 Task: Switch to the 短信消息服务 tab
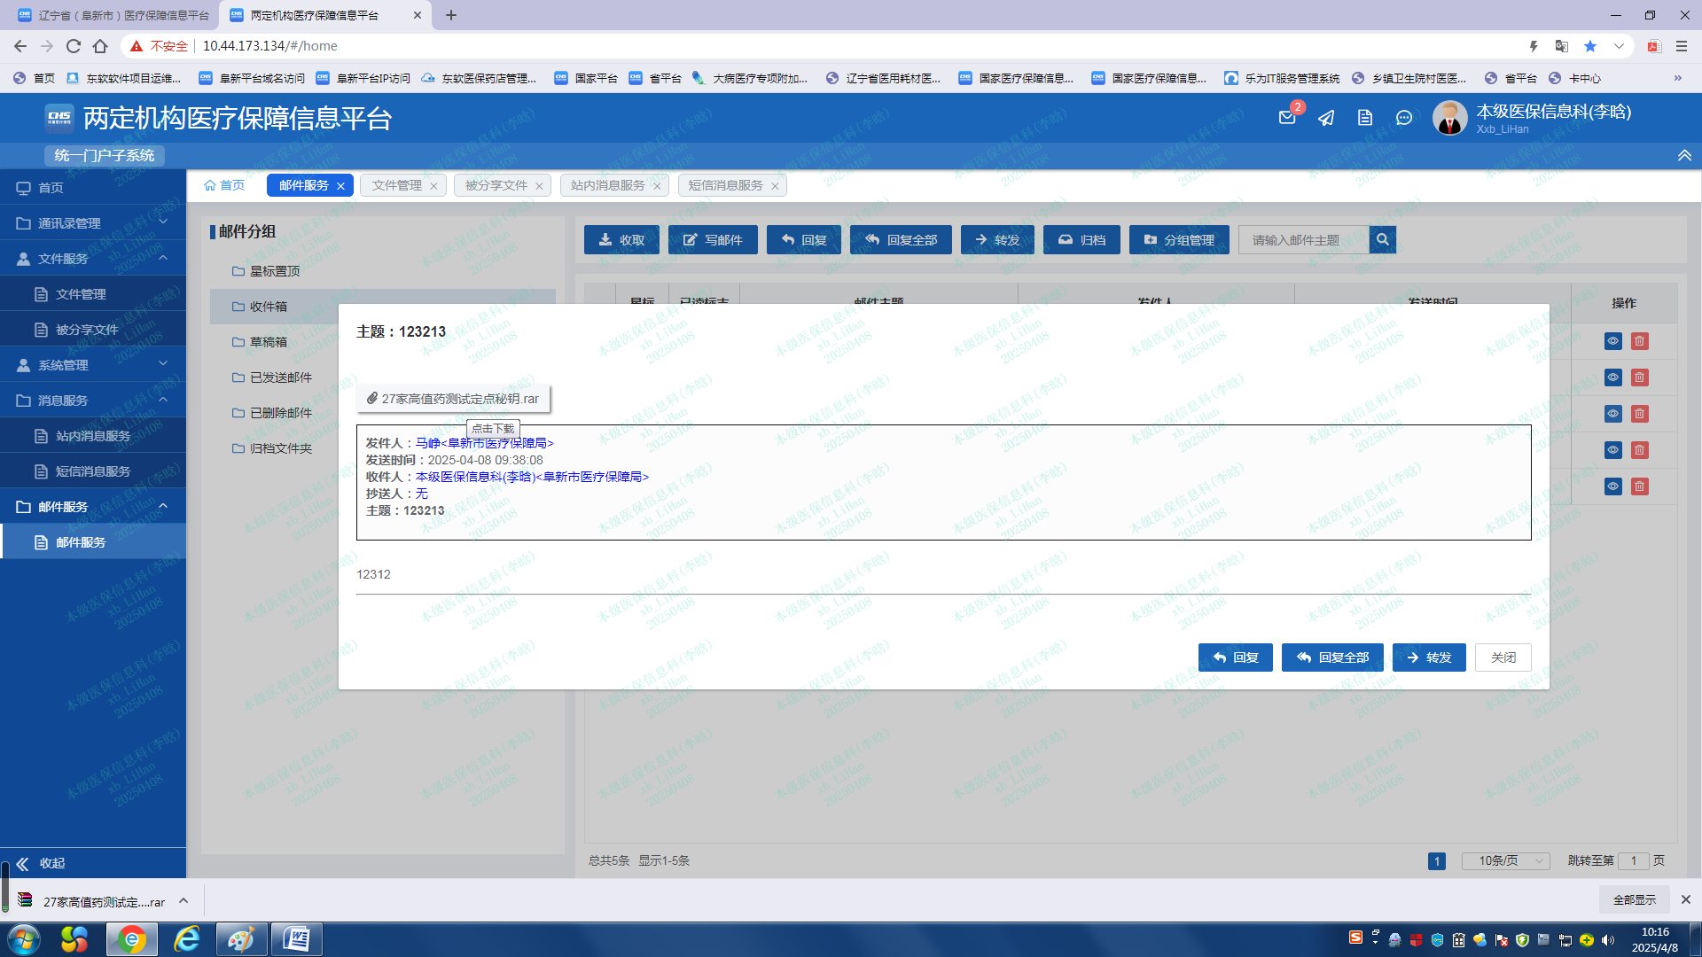coord(725,185)
